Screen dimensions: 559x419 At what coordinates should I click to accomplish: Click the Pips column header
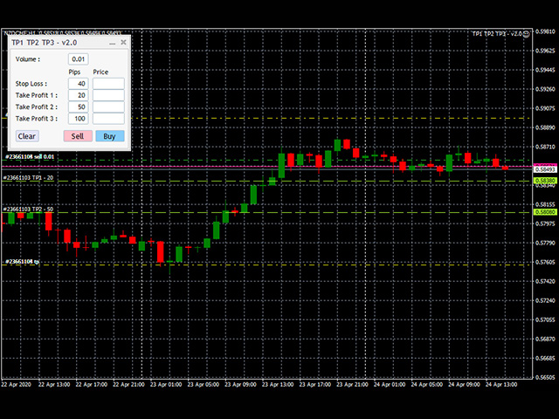coord(74,72)
